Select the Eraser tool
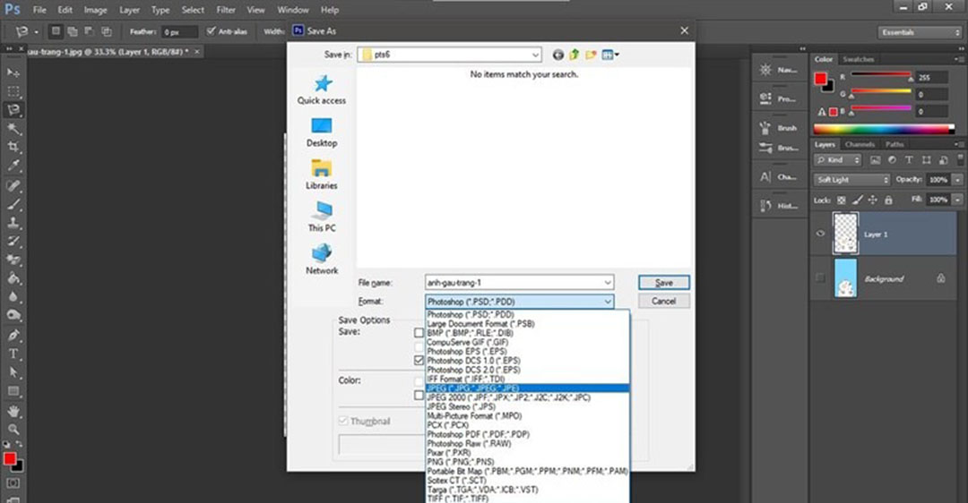The height and width of the screenshot is (503, 968). coord(13,259)
